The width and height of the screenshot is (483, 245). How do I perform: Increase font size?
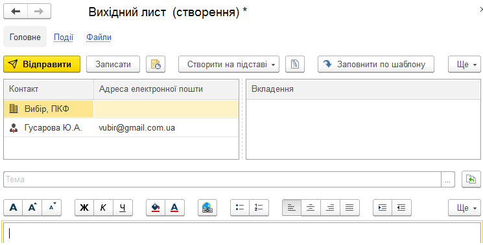[x=32, y=208]
